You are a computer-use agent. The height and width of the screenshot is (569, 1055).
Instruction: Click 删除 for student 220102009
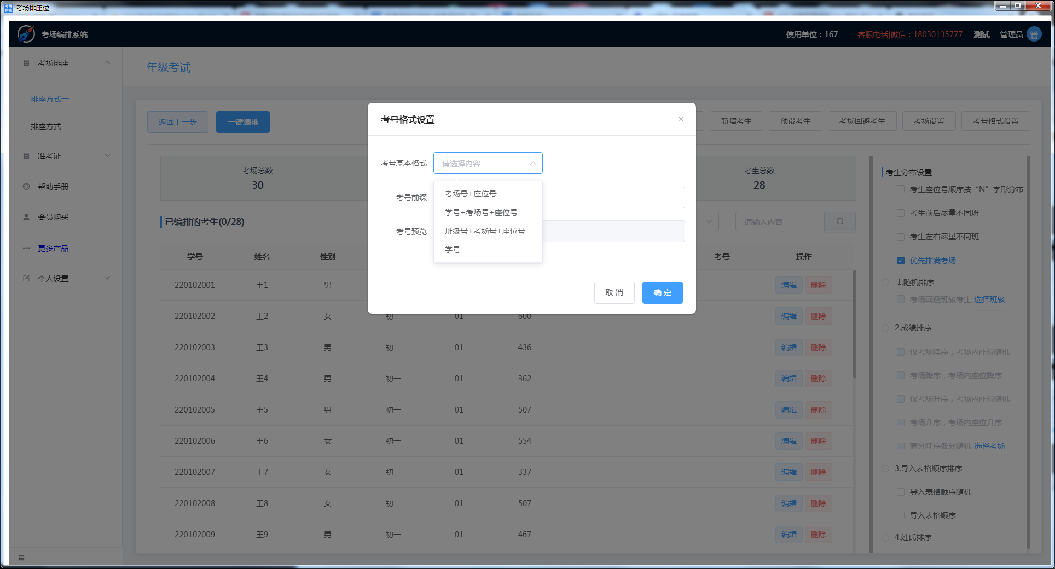tap(819, 535)
